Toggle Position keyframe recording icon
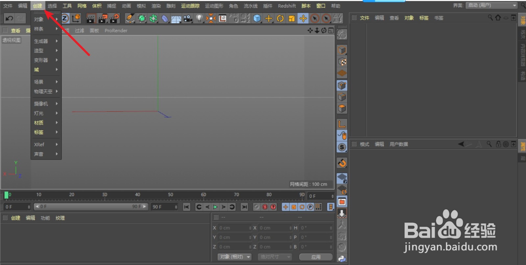 285,207
